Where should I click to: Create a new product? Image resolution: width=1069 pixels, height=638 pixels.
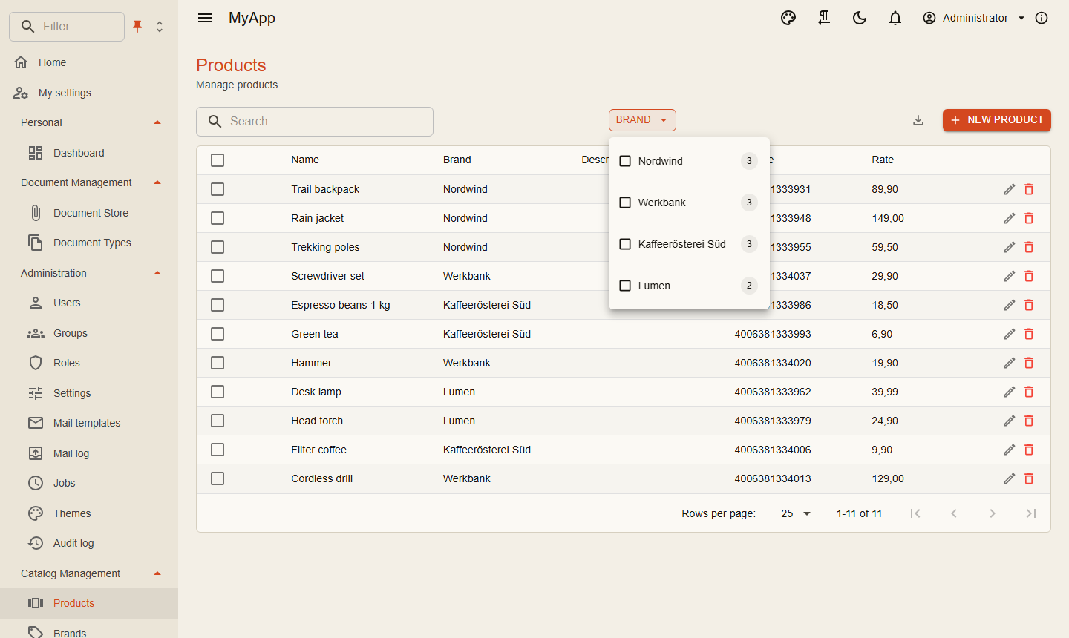[997, 120]
